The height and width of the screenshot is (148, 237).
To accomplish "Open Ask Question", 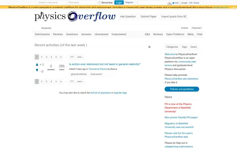I will (128, 17).
